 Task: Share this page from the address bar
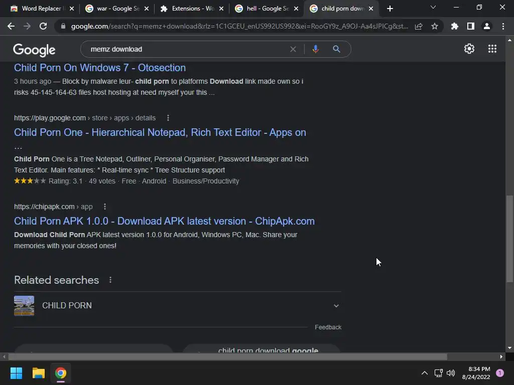[x=419, y=26]
